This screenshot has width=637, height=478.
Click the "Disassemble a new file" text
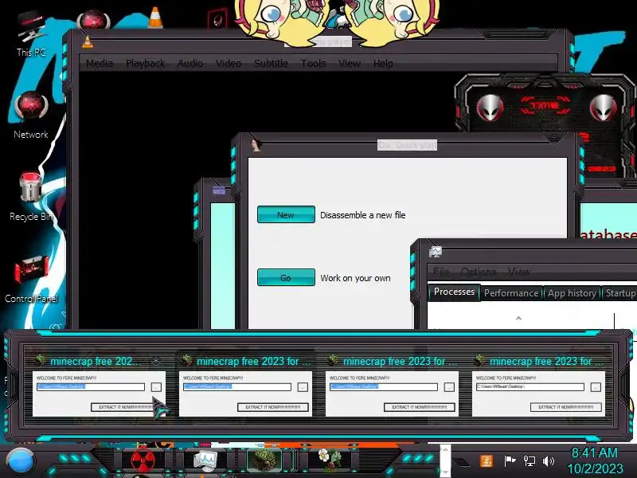tap(363, 215)
